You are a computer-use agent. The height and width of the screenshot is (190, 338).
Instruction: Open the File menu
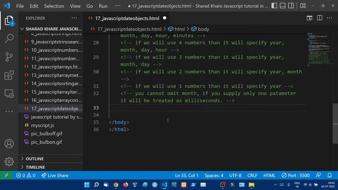(x=20, y=6)
